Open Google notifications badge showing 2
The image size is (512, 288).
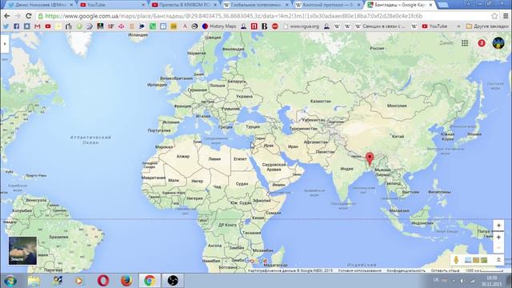pos(482,42)
